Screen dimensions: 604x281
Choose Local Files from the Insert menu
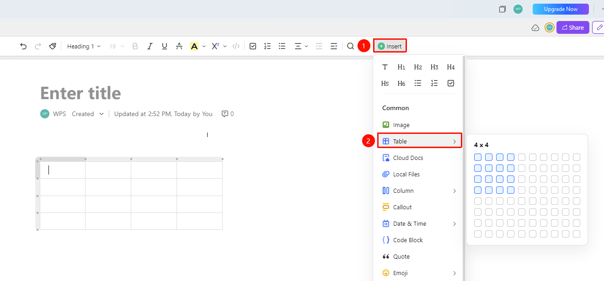click(x=419, y=175)
